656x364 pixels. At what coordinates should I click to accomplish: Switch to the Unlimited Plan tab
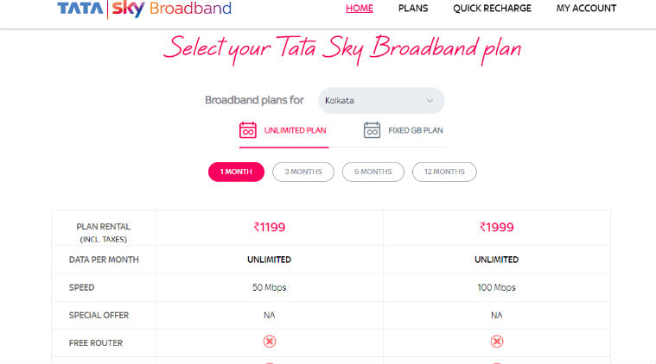283,130
